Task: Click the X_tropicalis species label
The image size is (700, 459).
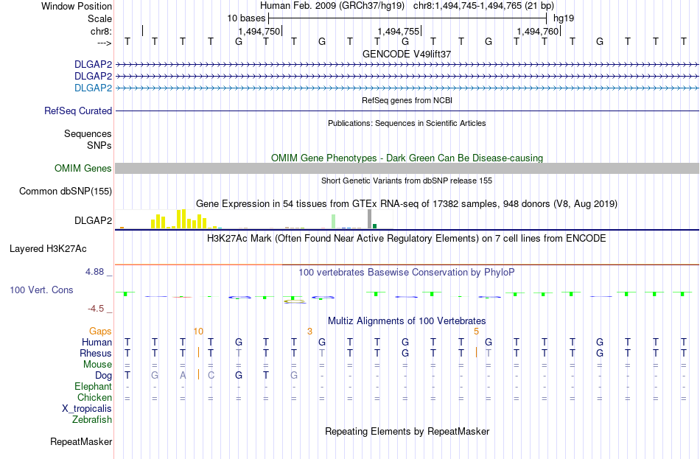Action: tap(87, 409)
